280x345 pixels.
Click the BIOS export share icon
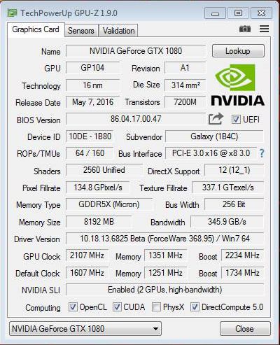point(216,119)
